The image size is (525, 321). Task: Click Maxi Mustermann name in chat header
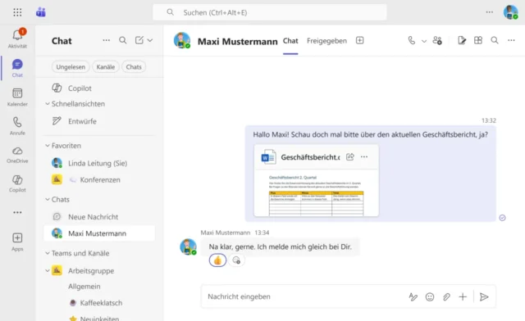pyautogui.click(x=237, y=42)
